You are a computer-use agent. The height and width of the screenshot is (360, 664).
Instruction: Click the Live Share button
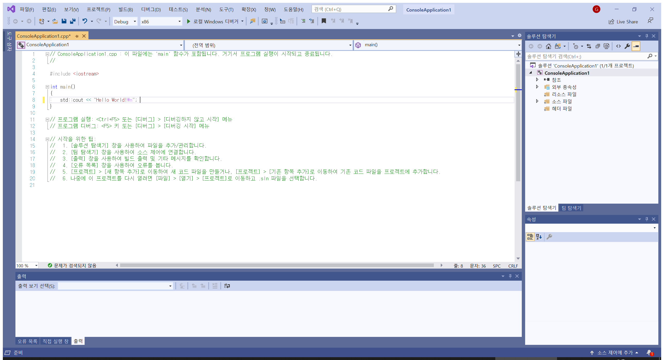pos(623,22)
